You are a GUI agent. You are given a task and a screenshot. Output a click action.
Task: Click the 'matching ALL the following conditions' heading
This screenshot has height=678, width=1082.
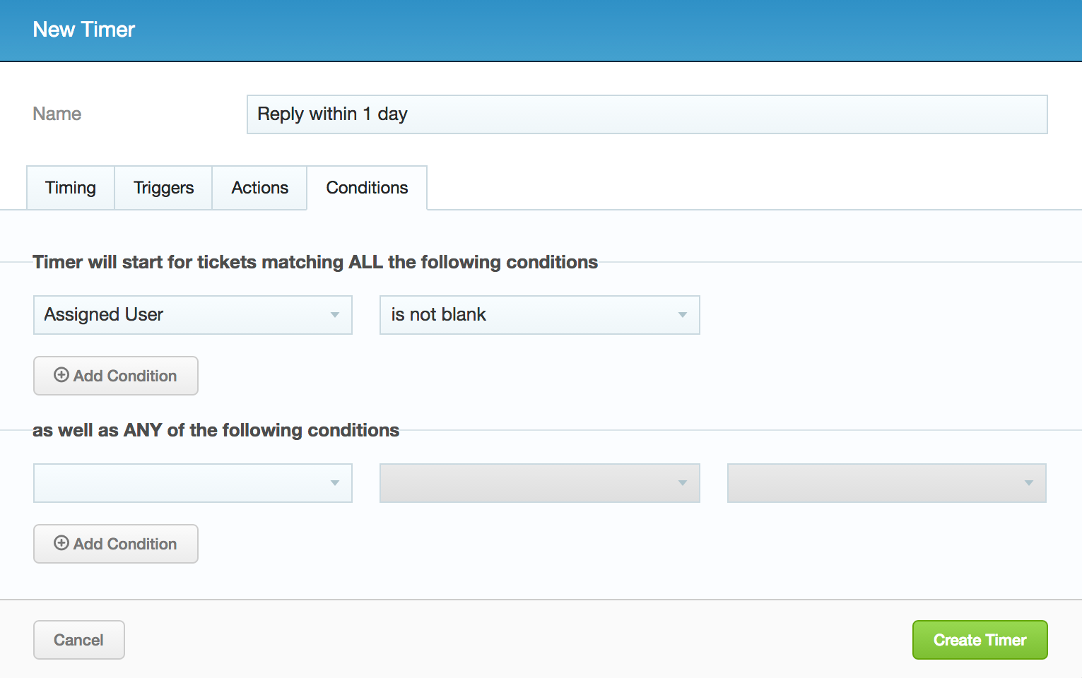[315, 262]
